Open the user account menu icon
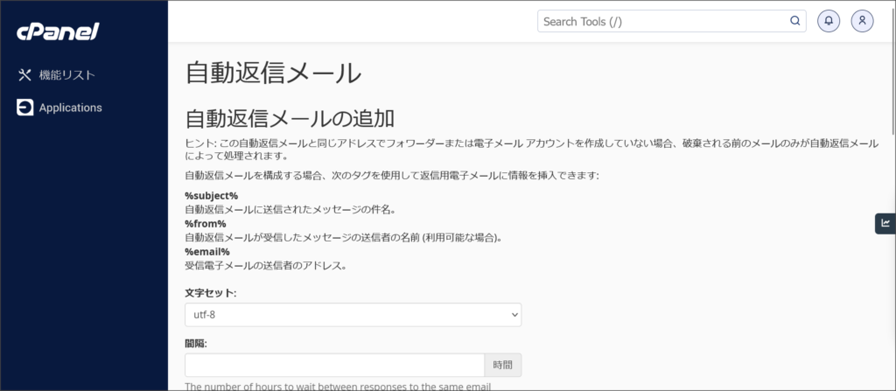This screenshot has height=391, width=896. [862, 22]
